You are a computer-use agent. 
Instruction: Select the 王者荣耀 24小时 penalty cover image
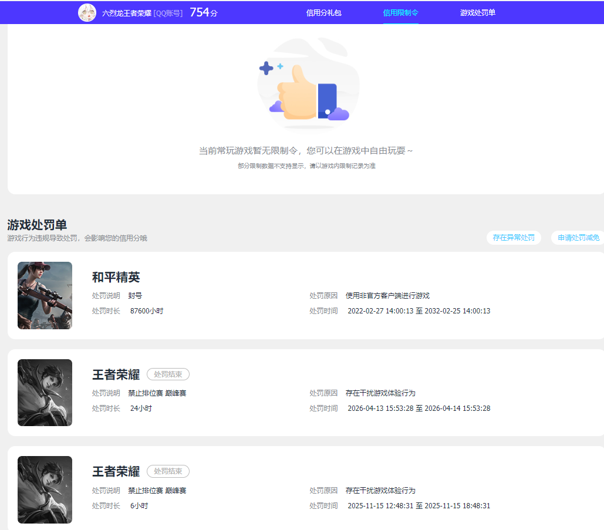(45, 393)
